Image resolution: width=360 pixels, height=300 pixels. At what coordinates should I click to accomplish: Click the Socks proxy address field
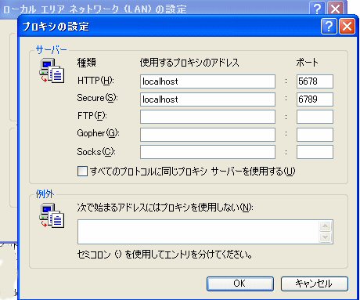pos(207,152)
